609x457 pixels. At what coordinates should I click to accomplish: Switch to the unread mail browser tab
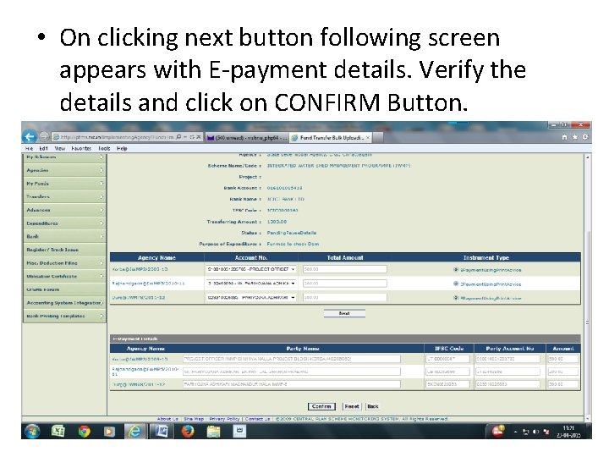click(247, 138)
